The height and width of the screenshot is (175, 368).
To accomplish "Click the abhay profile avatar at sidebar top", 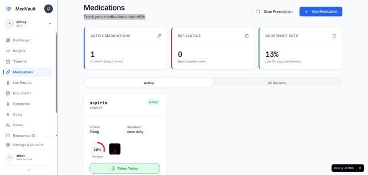I will (x=10, y=23).
